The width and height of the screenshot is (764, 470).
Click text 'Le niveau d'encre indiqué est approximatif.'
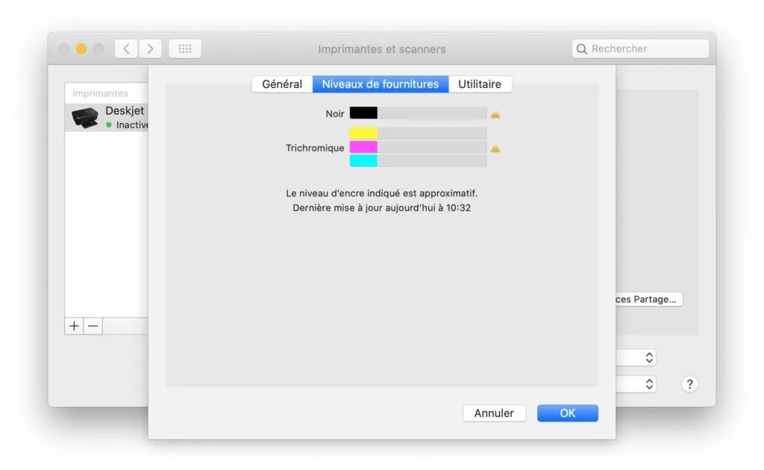(381, 193)
